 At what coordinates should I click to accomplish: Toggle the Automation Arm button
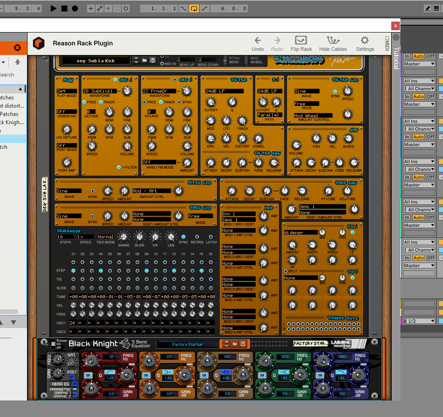click(99, 8)
